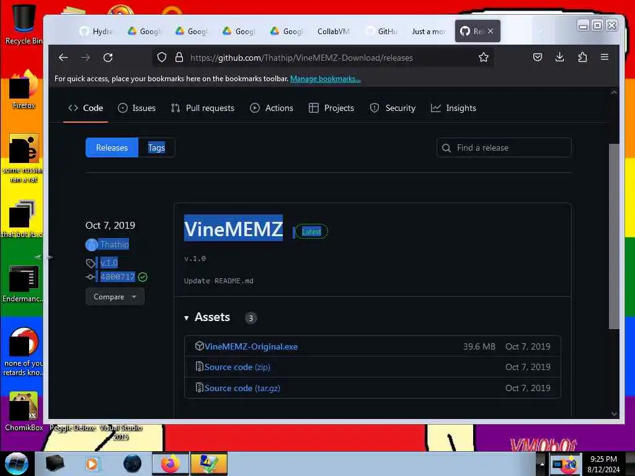The height and width of the screenshot is (476, 635).
Task: Open the Projects tab
Action: [331, 108]
